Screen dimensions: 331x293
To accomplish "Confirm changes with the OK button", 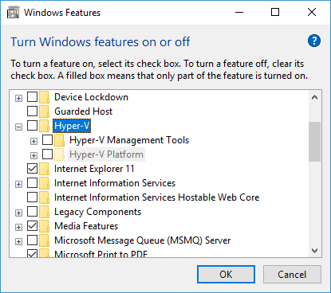I will click(x=226, y=275).
